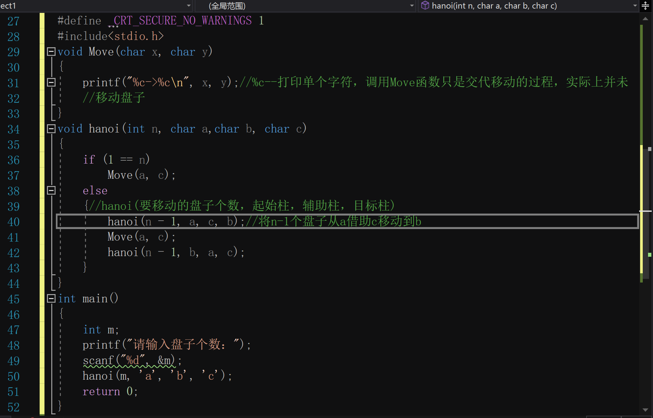Open the project dropdown labeled ect1
The height and width of the screenshot is (418, 653).
click(188, 6)
